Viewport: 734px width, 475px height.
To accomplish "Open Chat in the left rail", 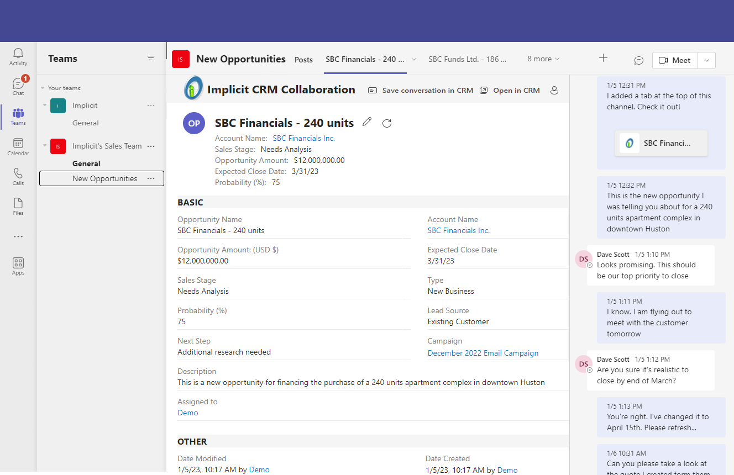I will coord(18,86).
